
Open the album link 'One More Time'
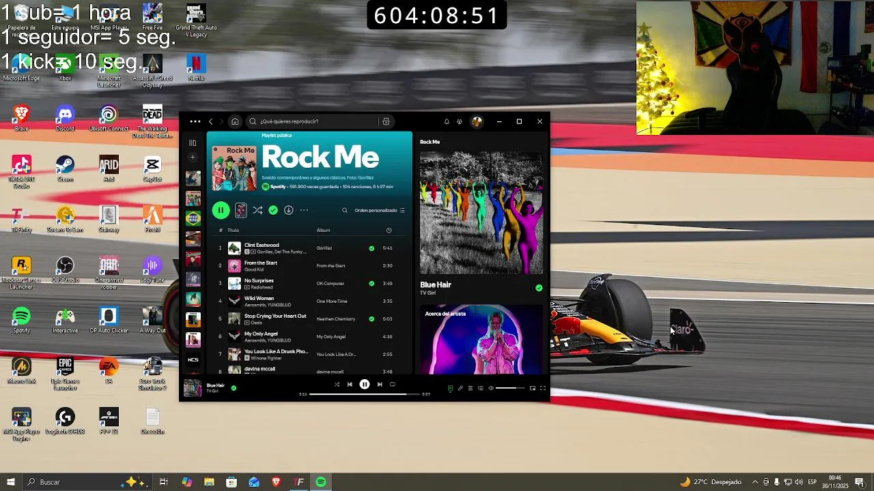click(x=332, y=301)
